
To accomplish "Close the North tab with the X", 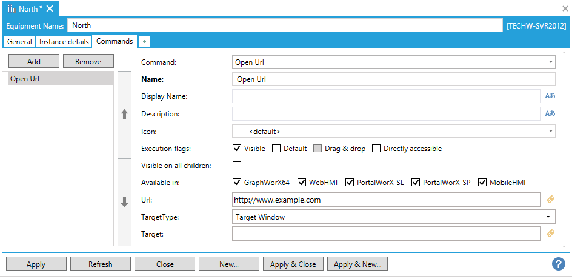I will click(x=50, y=8).
